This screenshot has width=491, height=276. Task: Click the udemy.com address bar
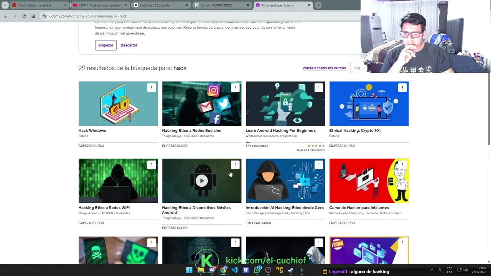199,16
